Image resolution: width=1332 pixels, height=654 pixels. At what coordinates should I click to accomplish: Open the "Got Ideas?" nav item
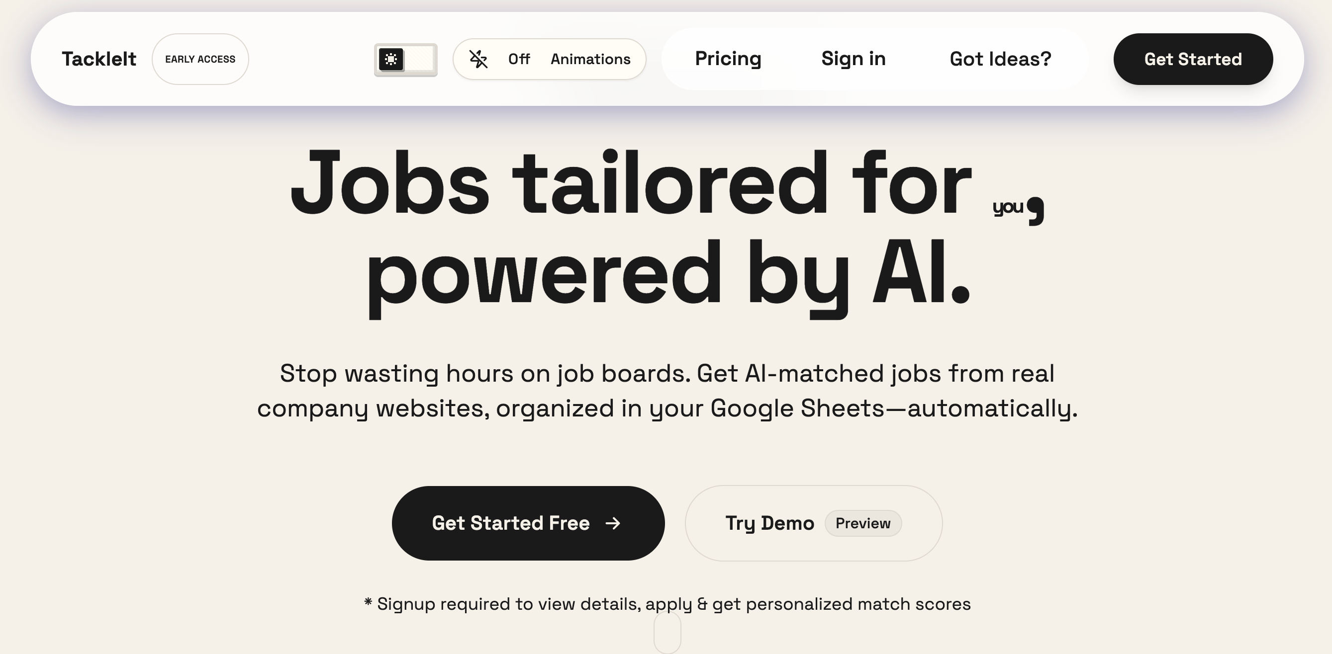click(x=1001, y=59)
